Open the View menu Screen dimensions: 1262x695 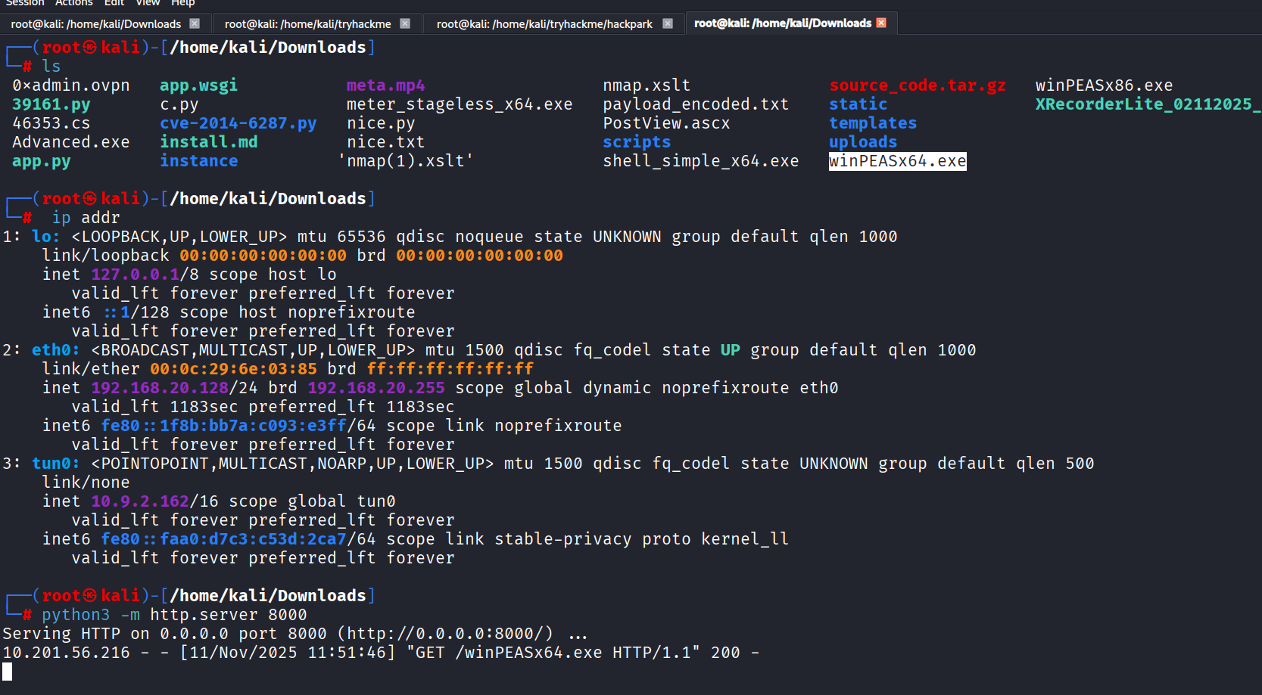[148, 3]
